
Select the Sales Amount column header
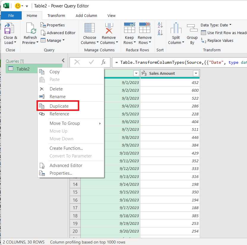point(170,73)
